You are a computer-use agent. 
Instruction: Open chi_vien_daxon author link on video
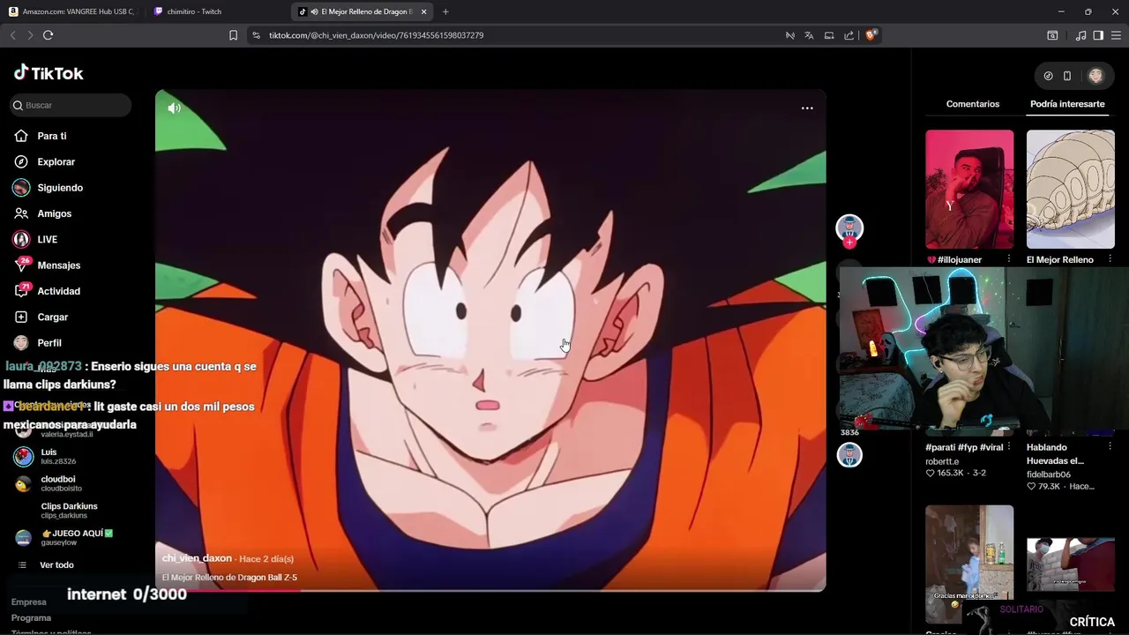click(x=197, y=558)
